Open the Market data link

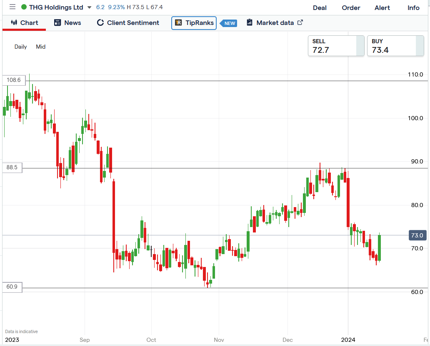coord(275,23)
